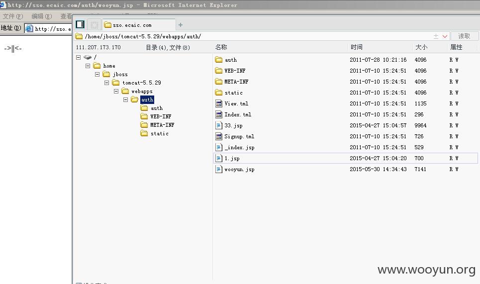
Task: Click the WEB-INF folder icon in file list
Action: point(218,71)
